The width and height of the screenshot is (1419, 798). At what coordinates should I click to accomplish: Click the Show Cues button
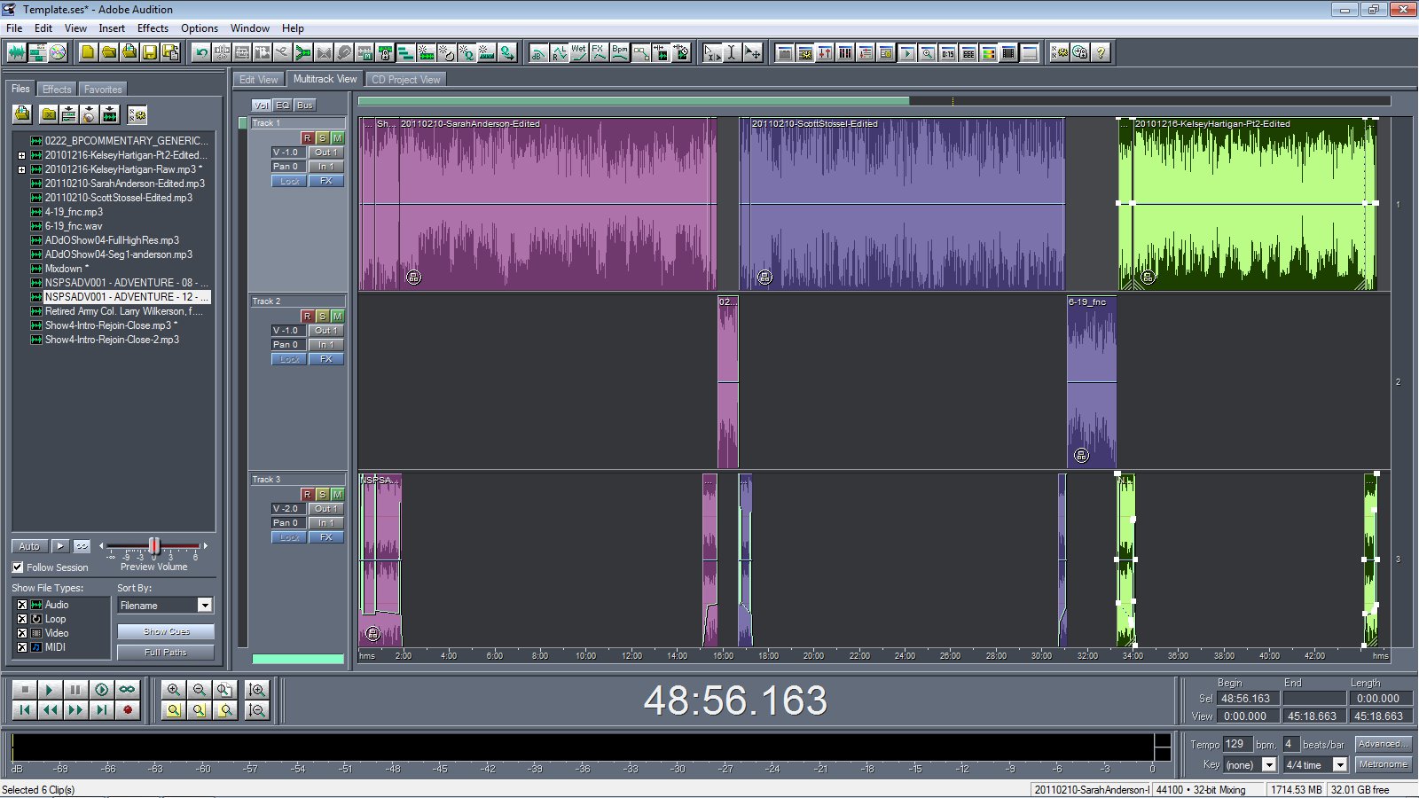[166, 631]
